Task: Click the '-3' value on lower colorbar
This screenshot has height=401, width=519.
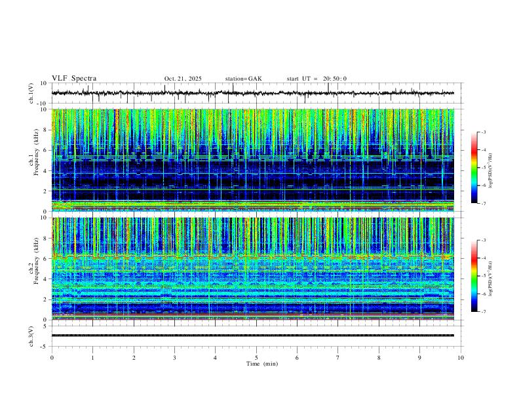Action: 483,240
